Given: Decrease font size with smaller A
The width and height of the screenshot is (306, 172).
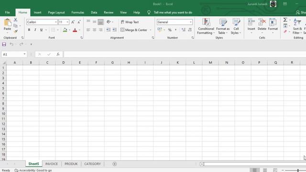Looking at the screenshot, I should [x=79, y=22].
